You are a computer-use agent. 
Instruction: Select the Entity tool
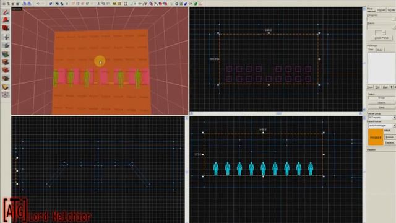6,37
